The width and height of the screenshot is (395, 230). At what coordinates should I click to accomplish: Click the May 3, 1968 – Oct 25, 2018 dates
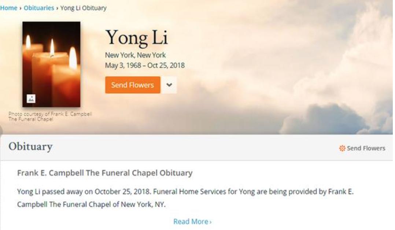coord(145,66)
